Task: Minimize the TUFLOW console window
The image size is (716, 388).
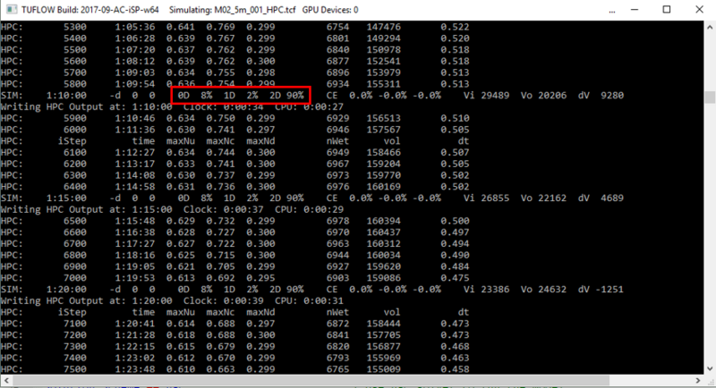Action: click(623, 10)
